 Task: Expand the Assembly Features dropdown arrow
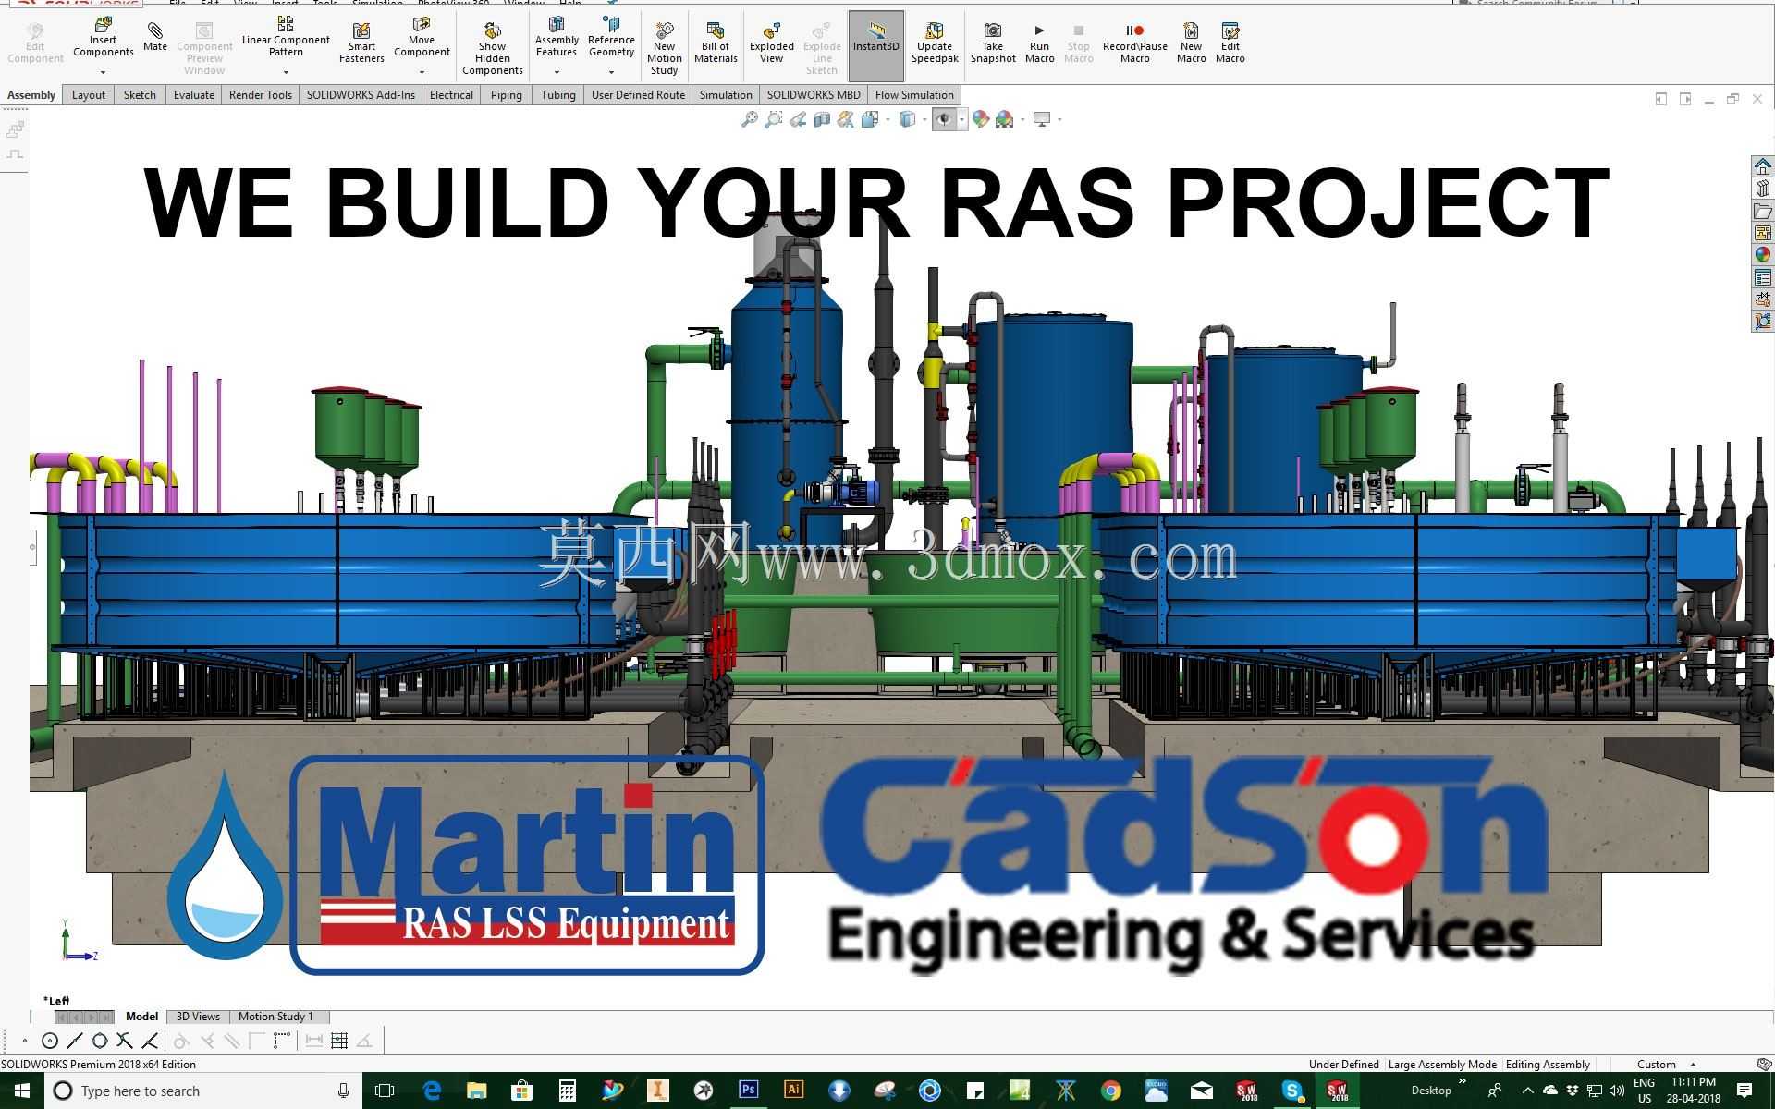pos(557,72)
